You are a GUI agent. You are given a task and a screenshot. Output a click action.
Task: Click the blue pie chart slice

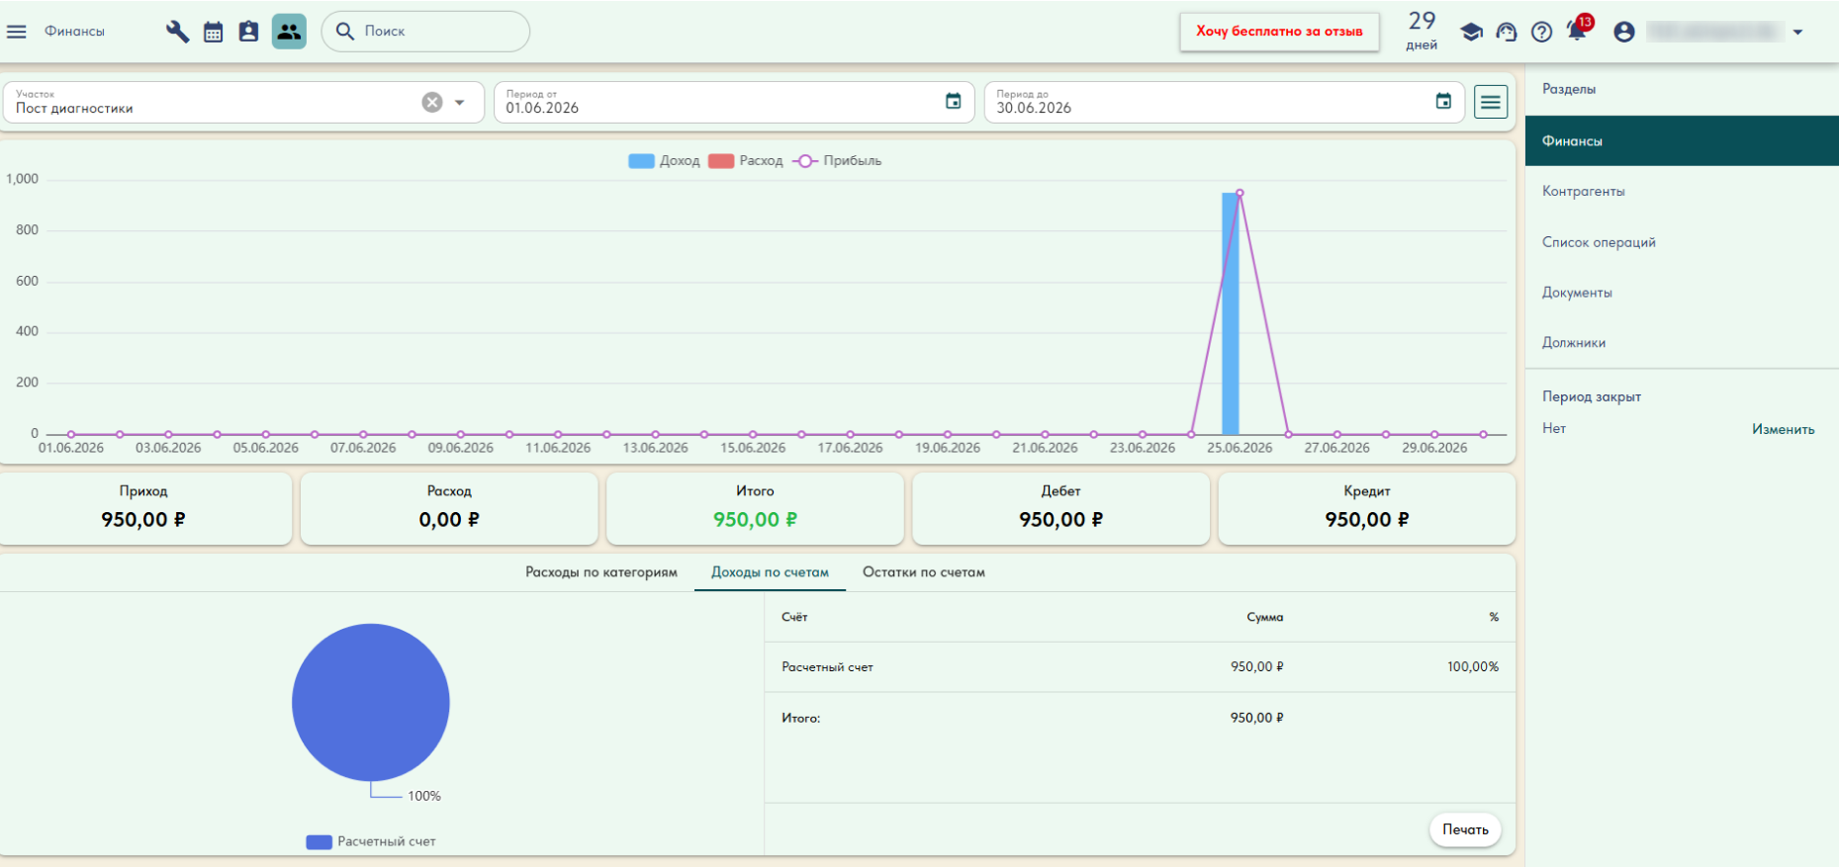[x=371, y=702]
